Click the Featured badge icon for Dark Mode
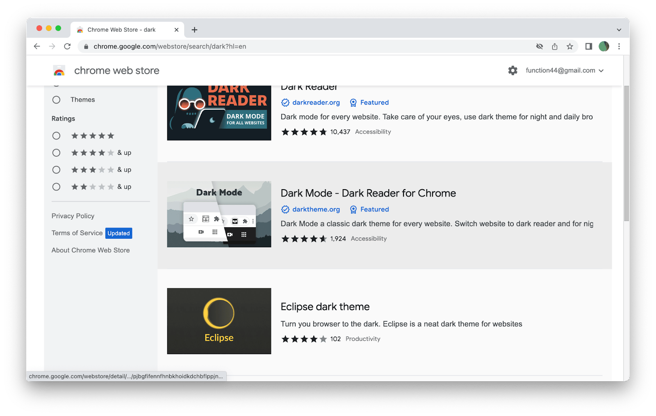The width and height of the screenshot is (656, 416). click(x=353, y=209)
